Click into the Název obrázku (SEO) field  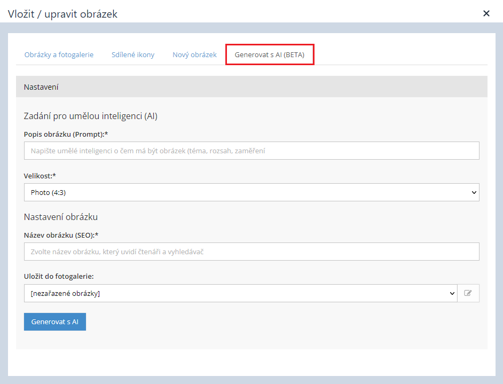coord(251,252)
